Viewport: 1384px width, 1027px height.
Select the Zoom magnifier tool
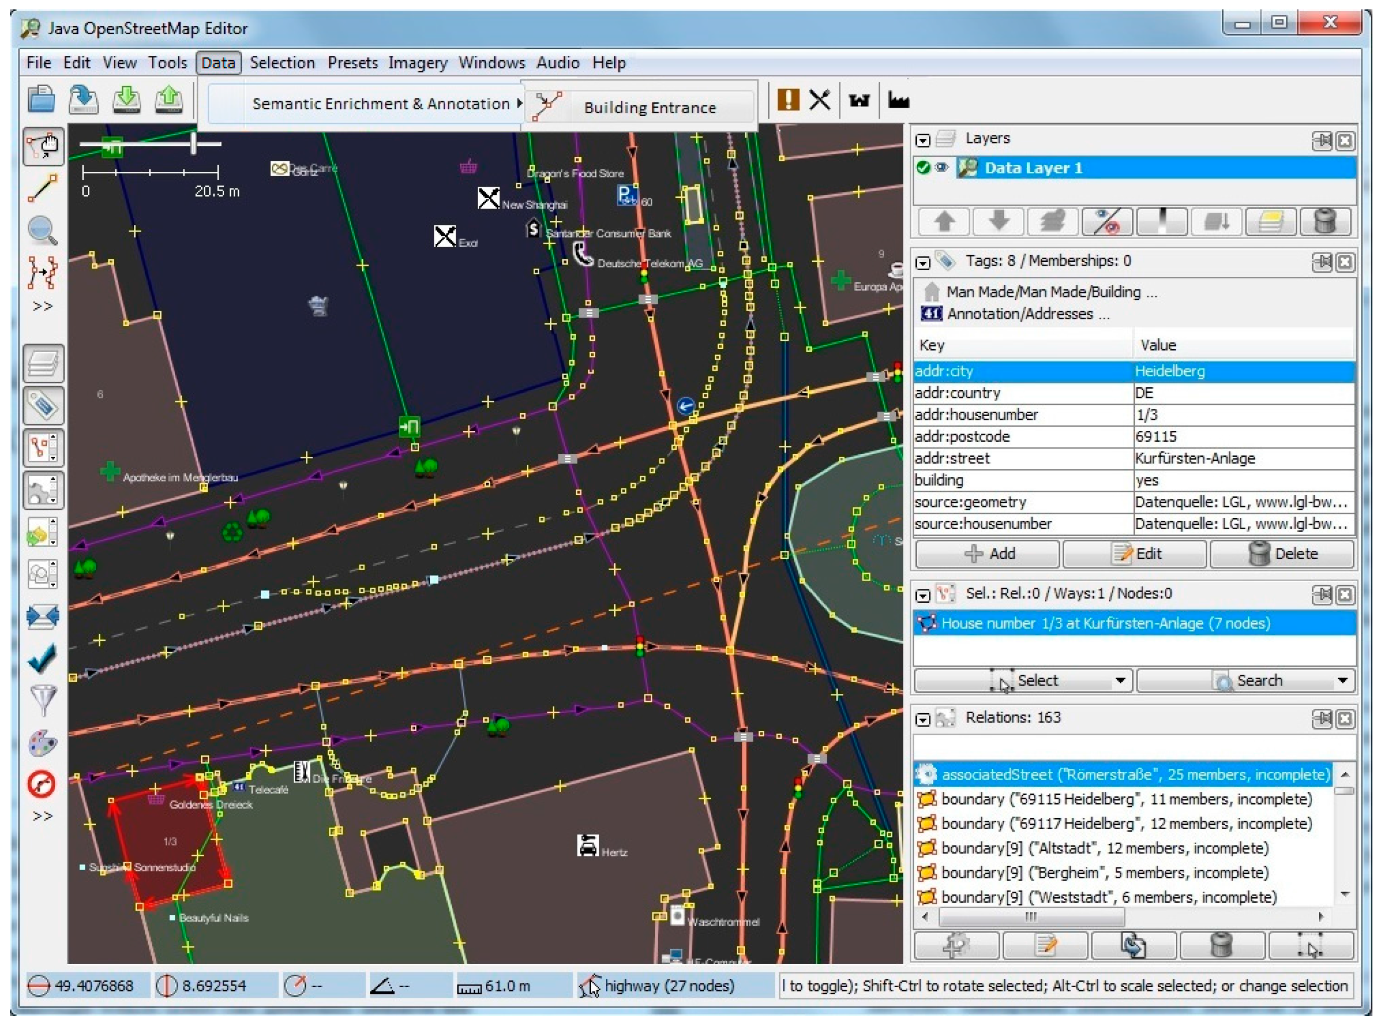click(x=43, y=230)
